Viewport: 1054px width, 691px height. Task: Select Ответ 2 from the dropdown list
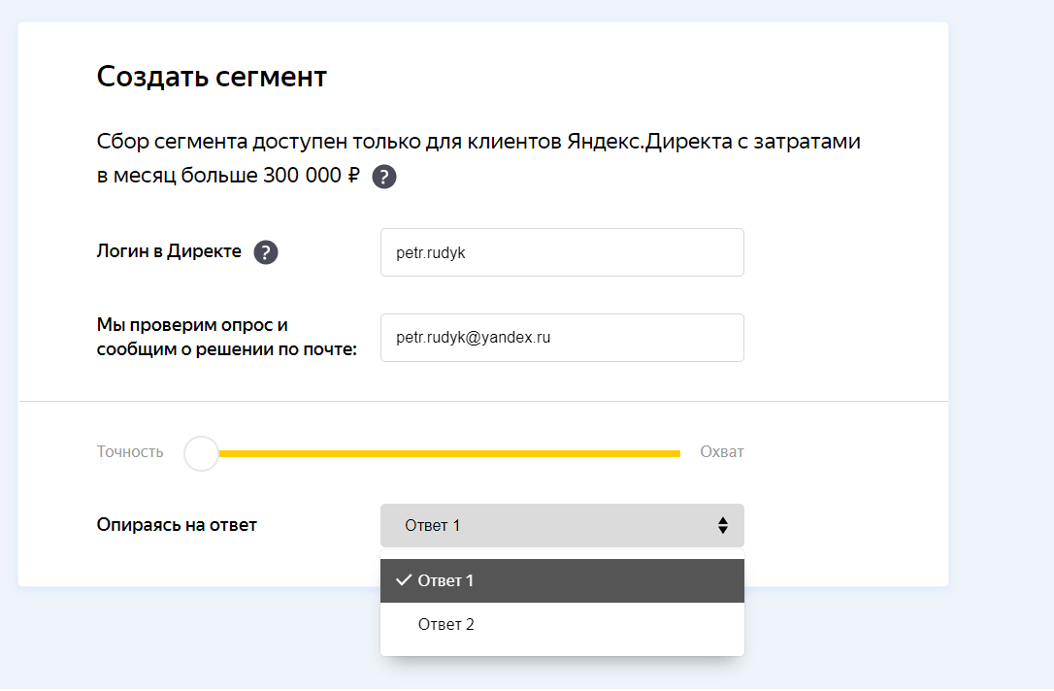[x=446, y=624]
